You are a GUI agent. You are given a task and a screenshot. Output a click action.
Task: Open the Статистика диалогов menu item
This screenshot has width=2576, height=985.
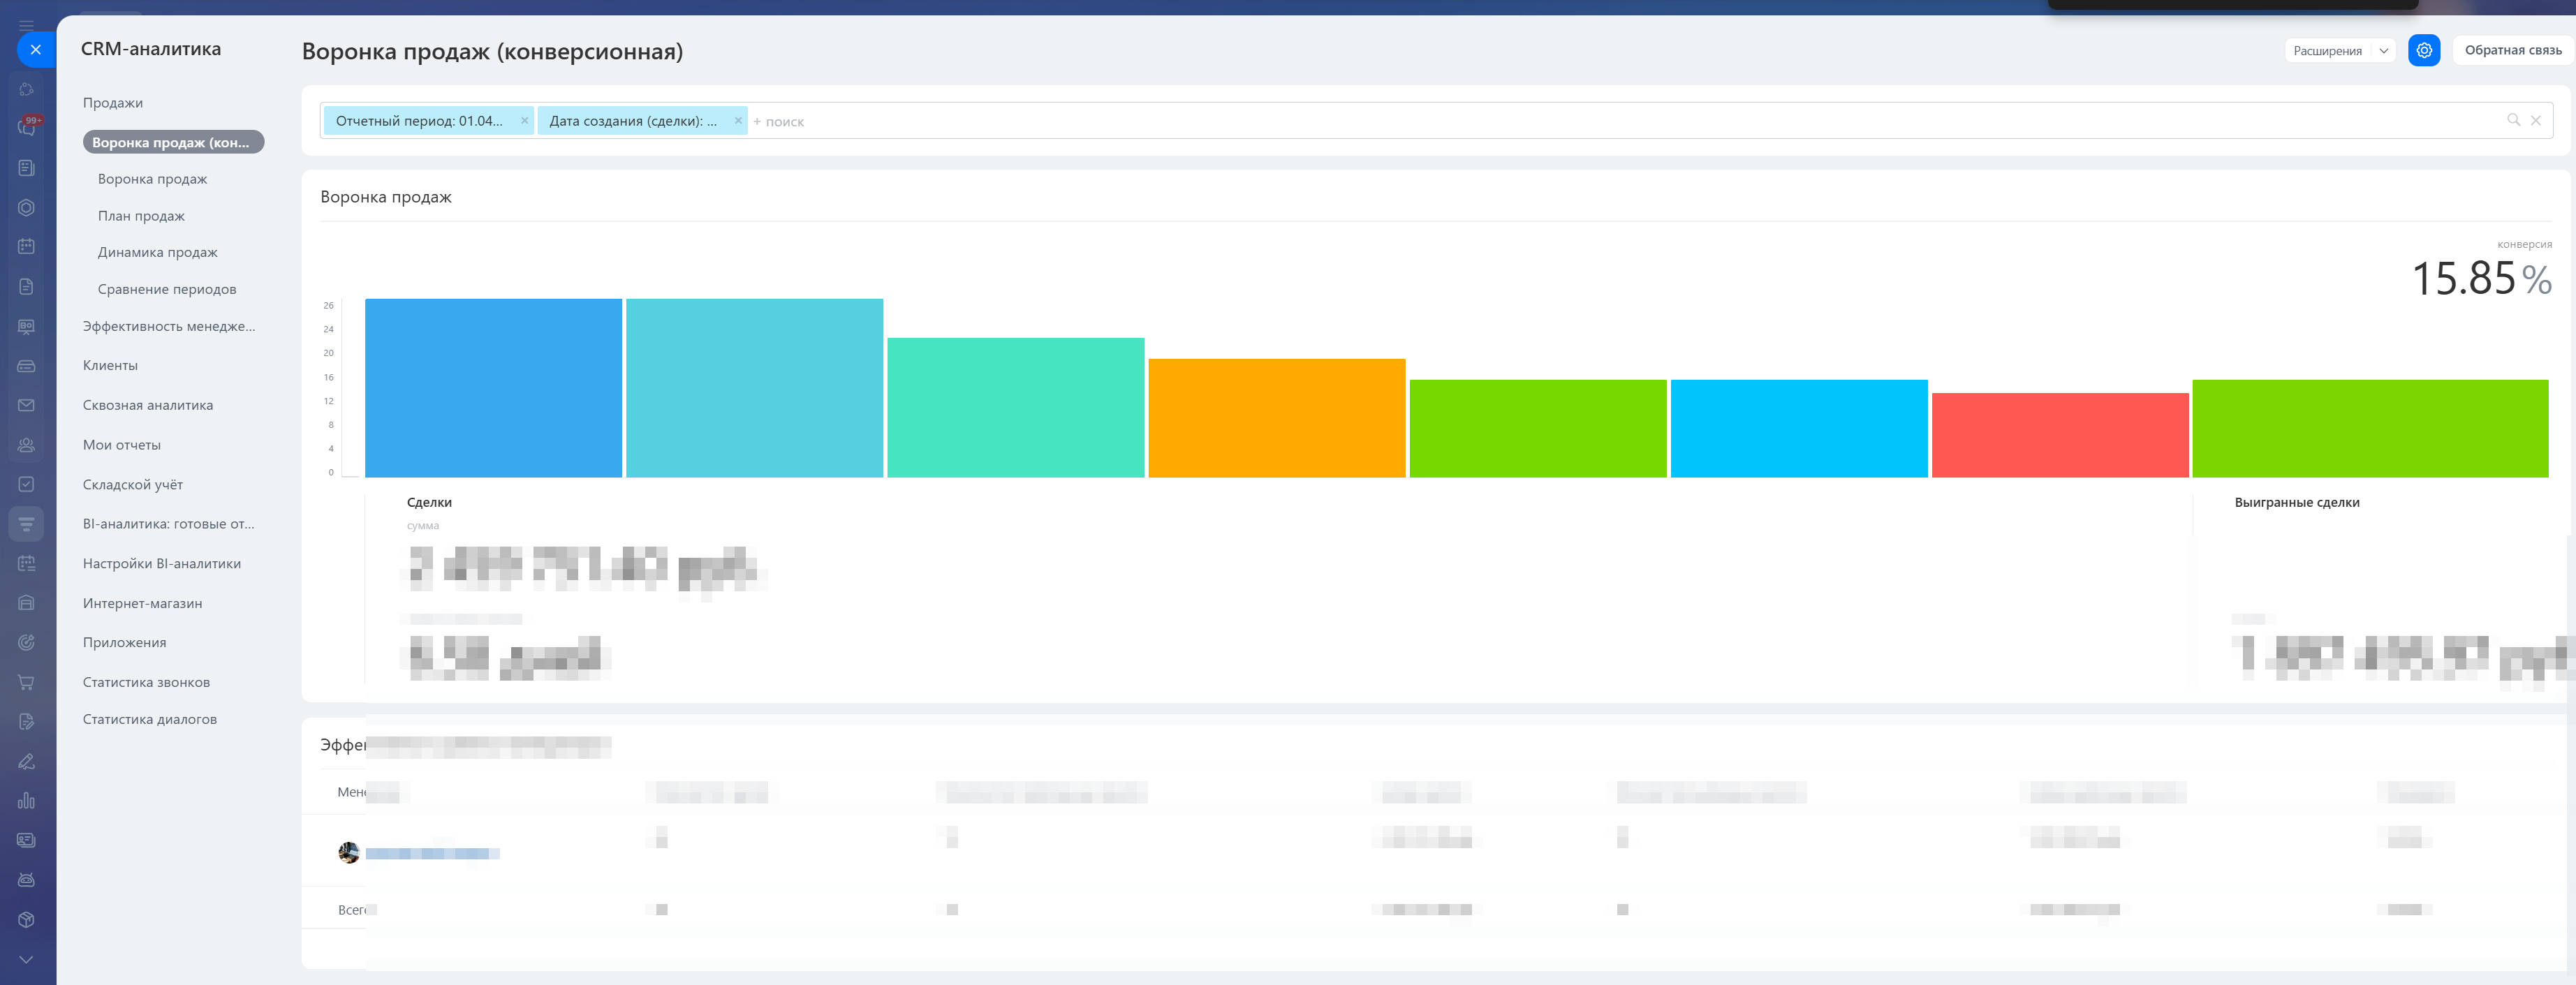click(150, 719)
